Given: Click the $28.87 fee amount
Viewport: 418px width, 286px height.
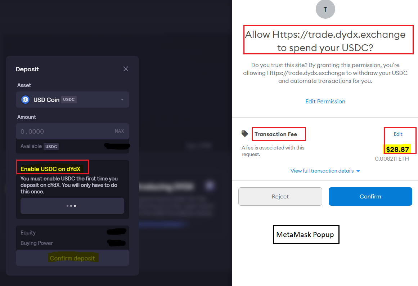Looking at the screenshot, I should pyautogui.click(x=397, y=149).
